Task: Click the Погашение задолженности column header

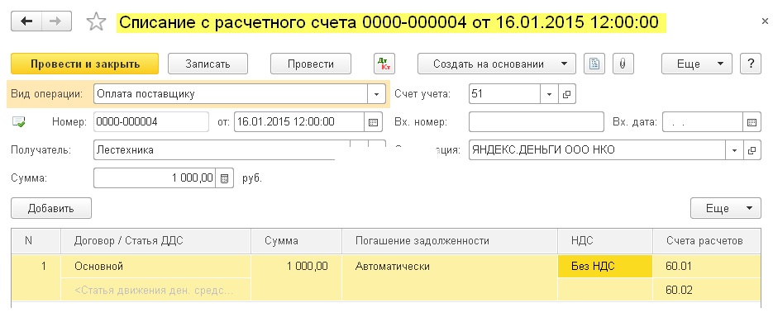Action: [x=450, y=241]
